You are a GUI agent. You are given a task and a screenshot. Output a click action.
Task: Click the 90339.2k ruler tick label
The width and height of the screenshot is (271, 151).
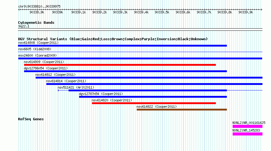(x=100, y=12)
